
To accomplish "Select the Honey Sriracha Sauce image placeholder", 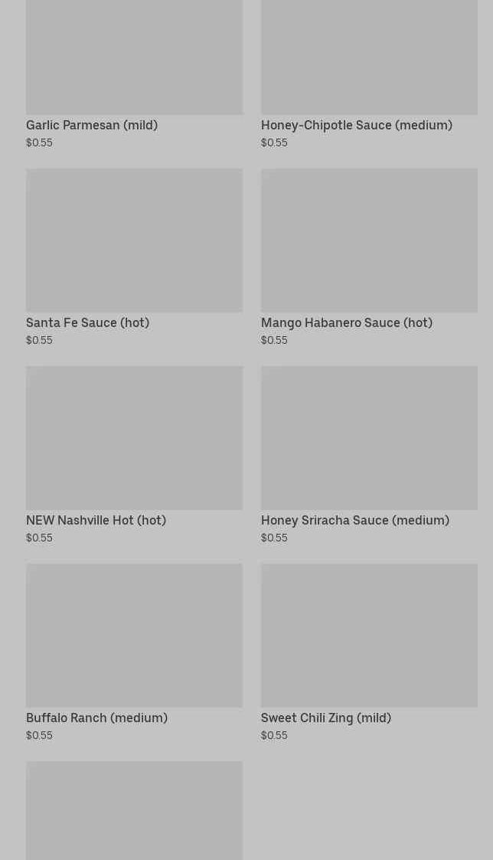I will click(369, 438).
